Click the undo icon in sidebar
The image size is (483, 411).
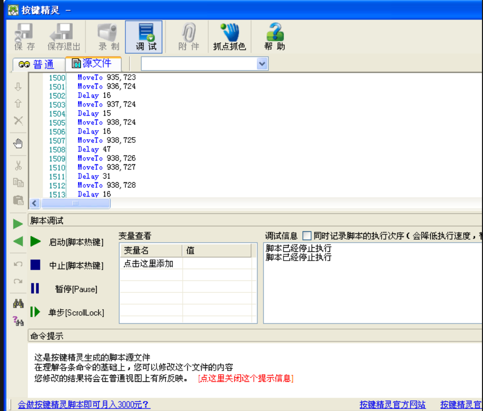[x=18, y=264]
